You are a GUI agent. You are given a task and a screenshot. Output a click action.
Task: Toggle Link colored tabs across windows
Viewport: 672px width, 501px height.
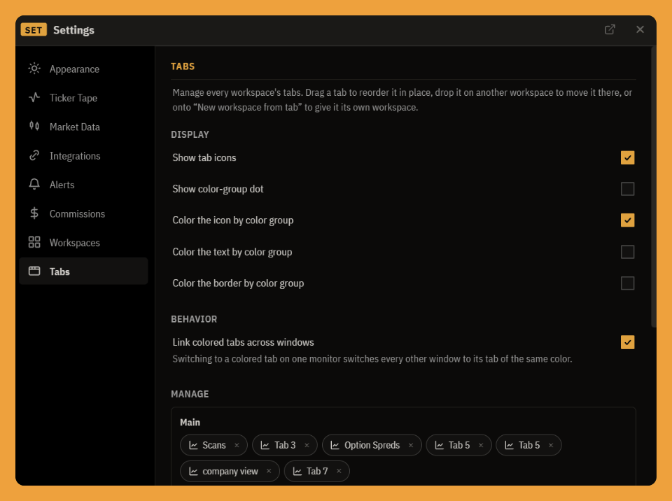pyautogui.click(x=627, y=342)
